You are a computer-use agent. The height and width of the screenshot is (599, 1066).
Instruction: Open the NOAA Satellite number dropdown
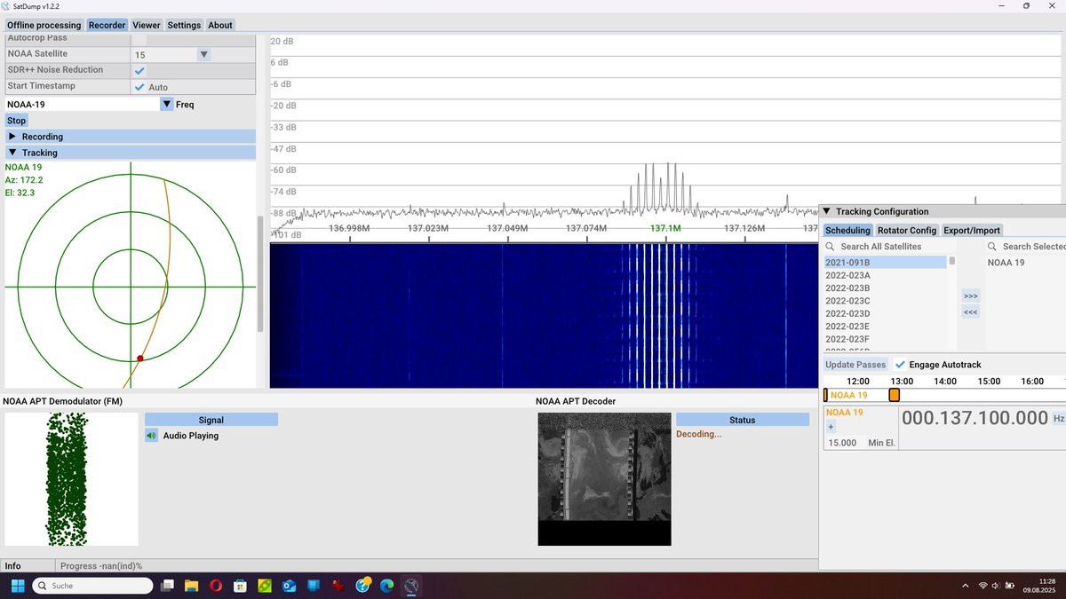203,55
